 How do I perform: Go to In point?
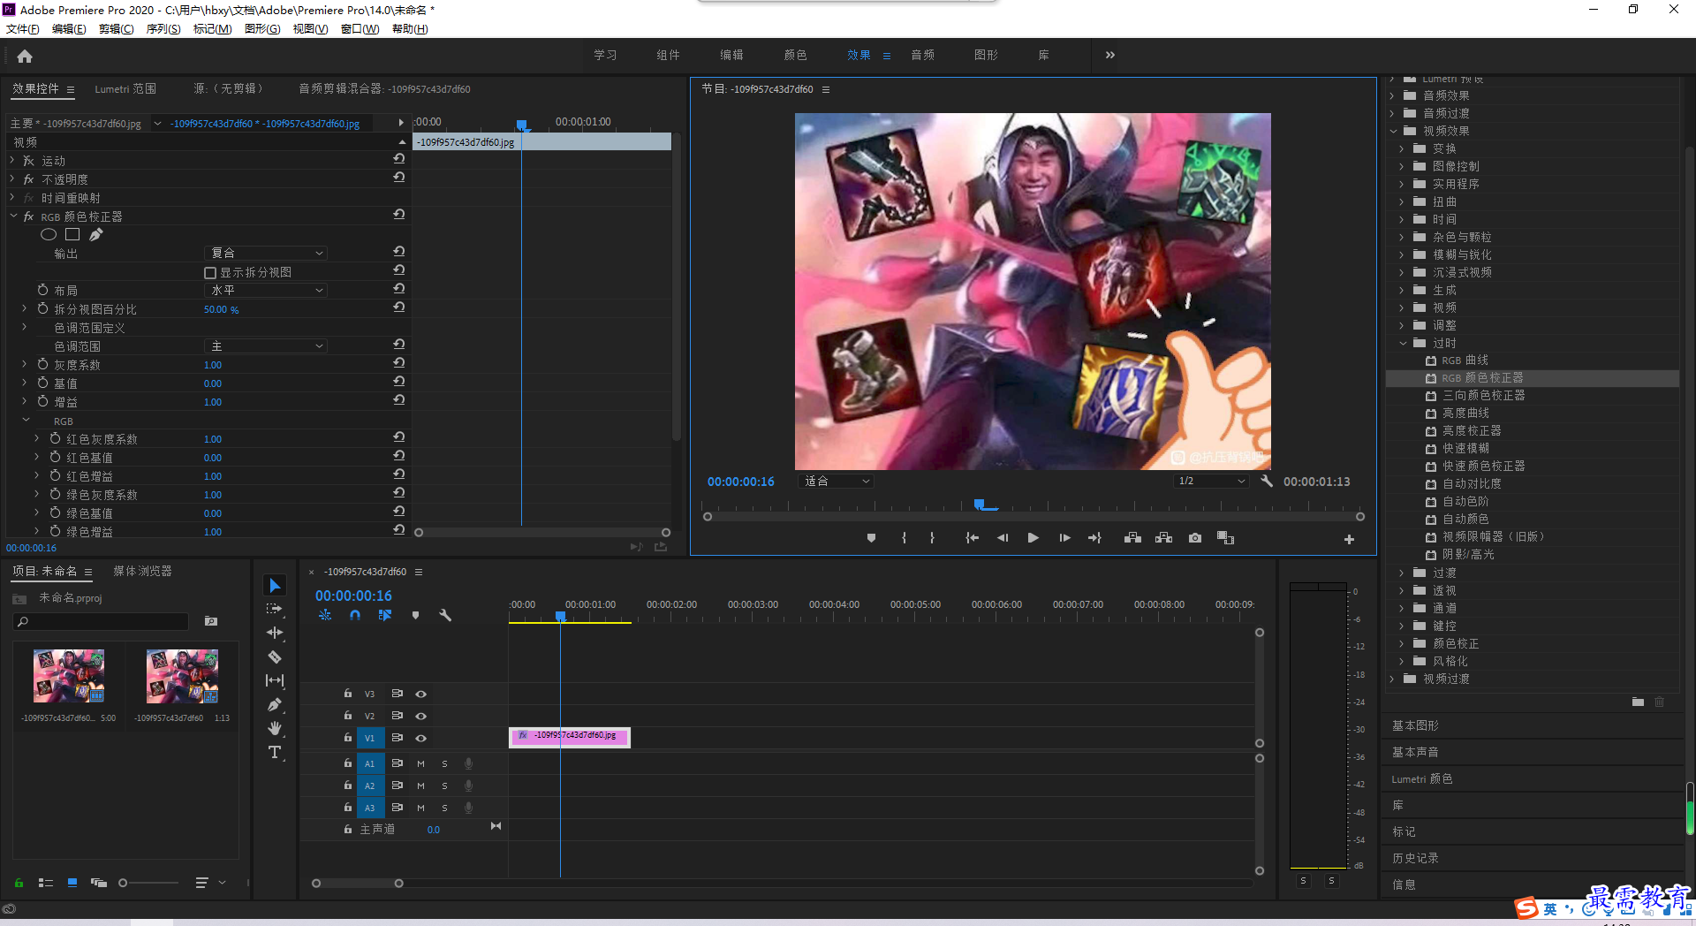tap(972, 537)
